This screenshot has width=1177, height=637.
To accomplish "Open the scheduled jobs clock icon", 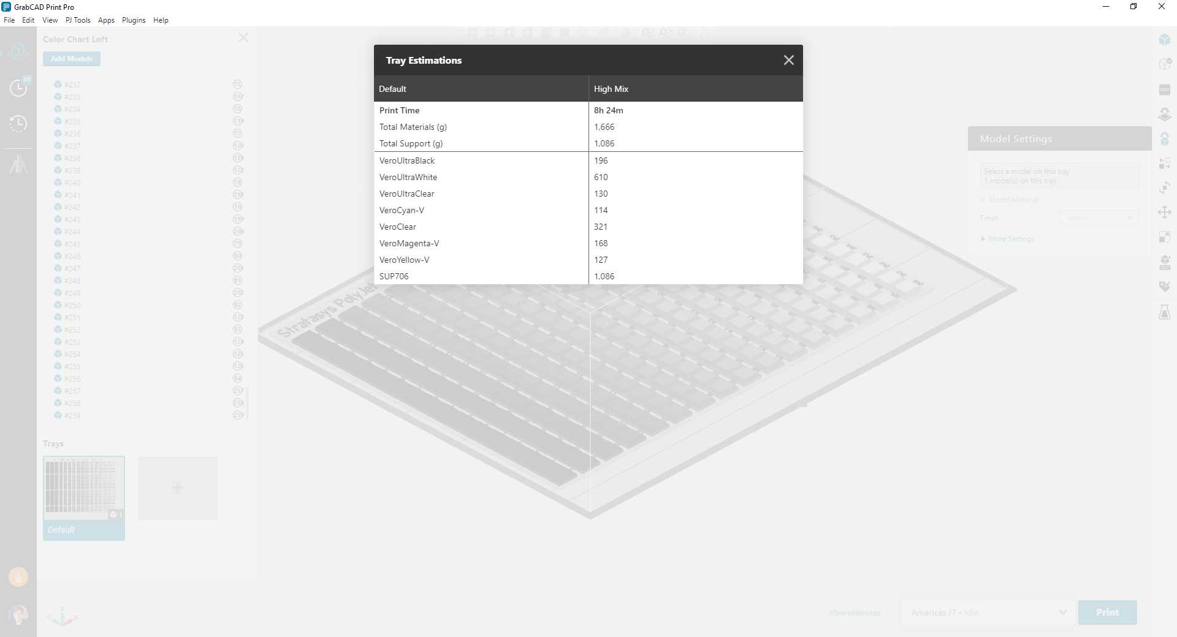I will pyautogui.click(x=18, y=88).
